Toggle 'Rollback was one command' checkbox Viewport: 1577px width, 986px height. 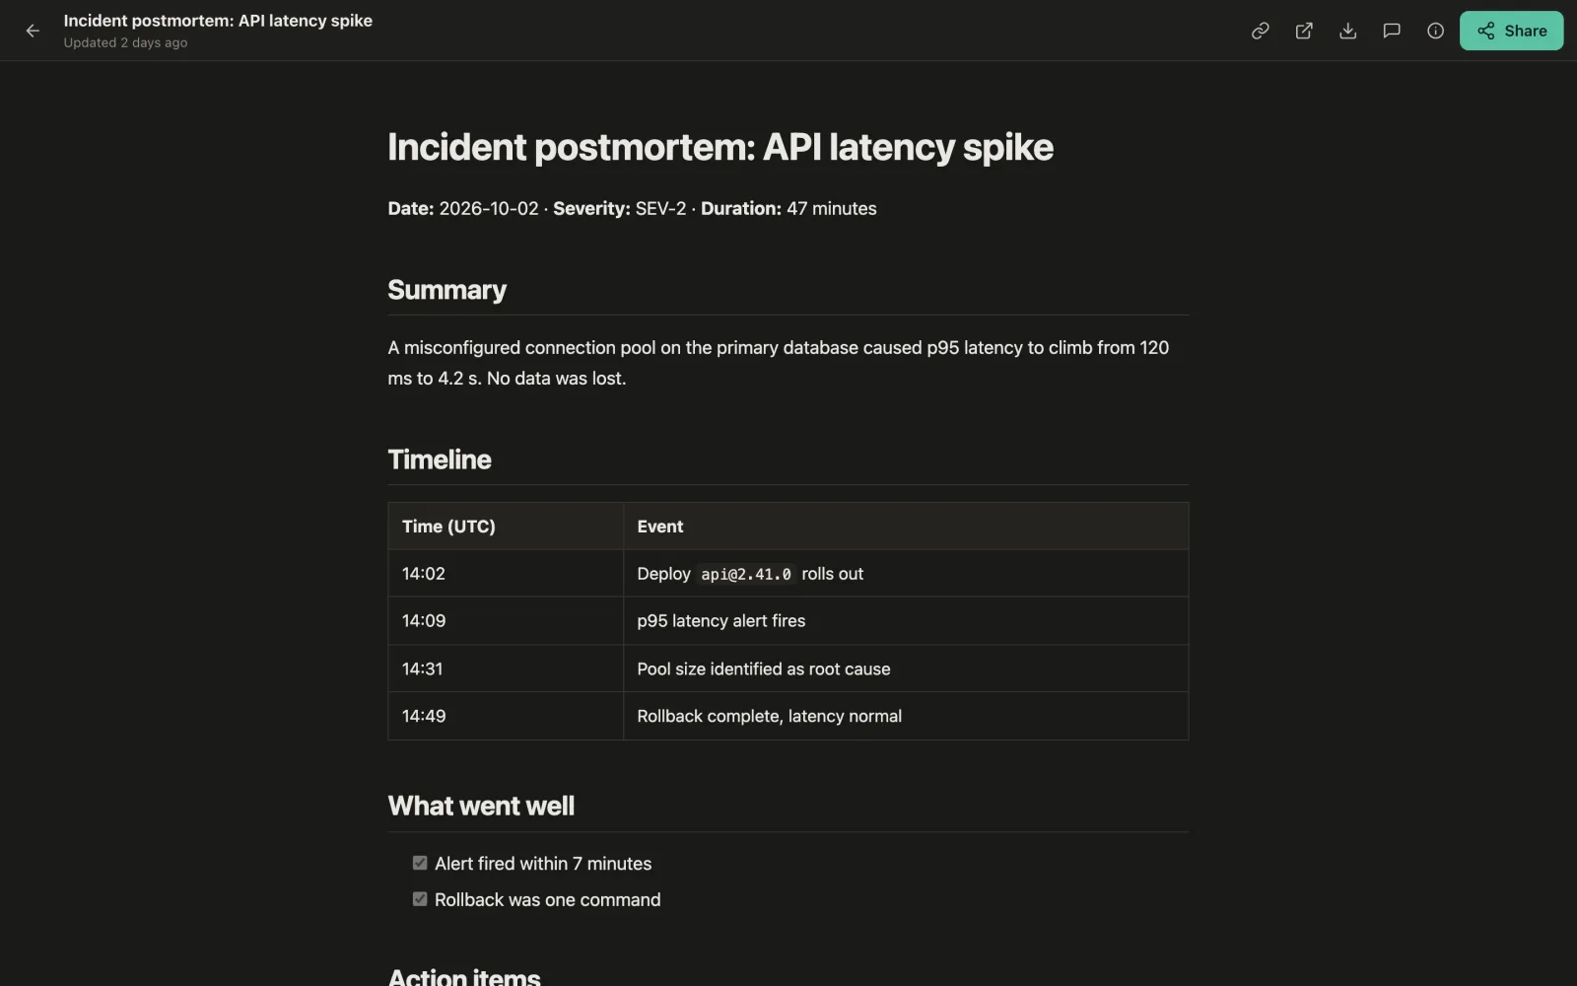point(420,899)
